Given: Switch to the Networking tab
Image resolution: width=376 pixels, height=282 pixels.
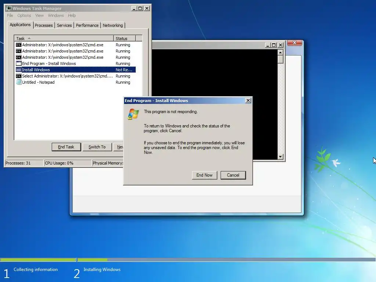Looking at the screenshot, I should pyautogui.click(x=113, y=25).
